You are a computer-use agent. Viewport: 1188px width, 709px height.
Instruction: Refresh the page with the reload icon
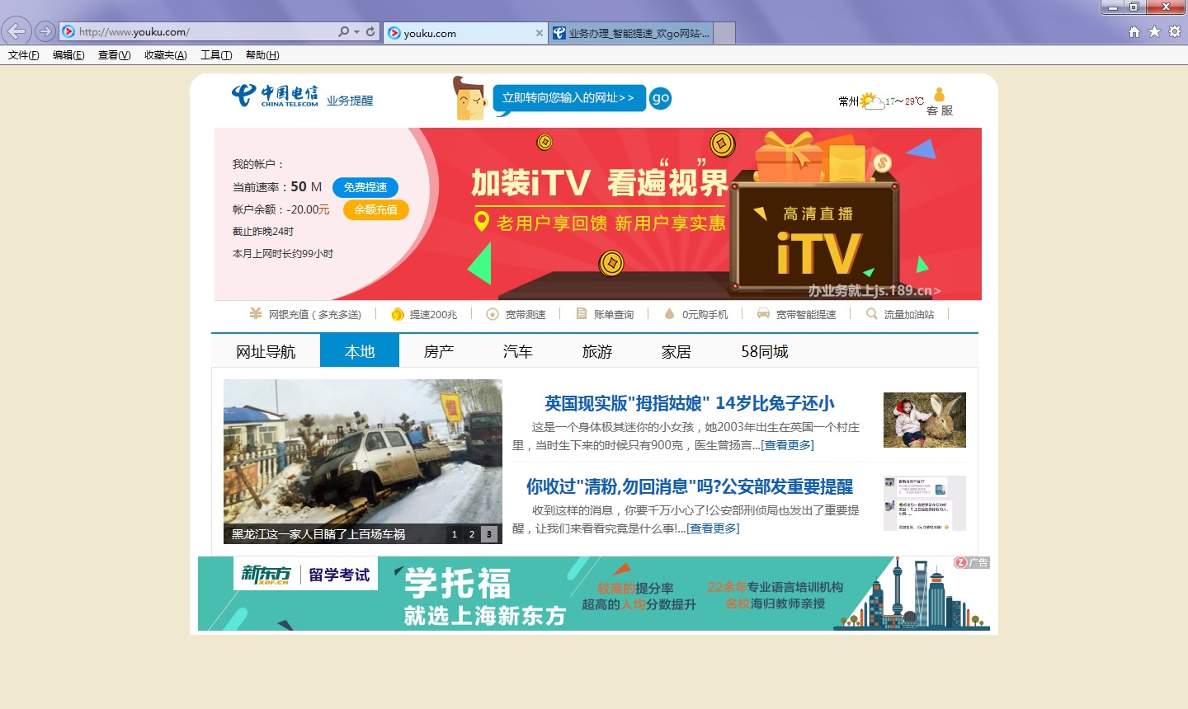pos(370,31)
